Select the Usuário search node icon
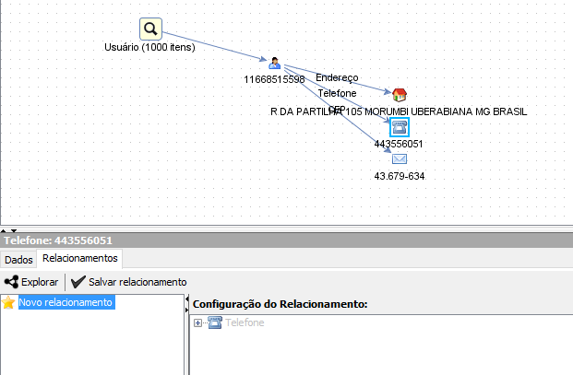The width and height of the screenshot is (573, 375). tap(150, 29)
